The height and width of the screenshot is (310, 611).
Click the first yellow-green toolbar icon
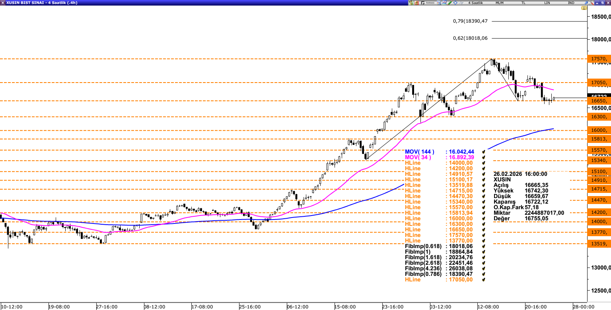tap(411, 3)
